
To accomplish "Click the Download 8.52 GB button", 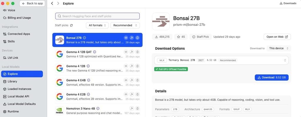I will [272, 77].
